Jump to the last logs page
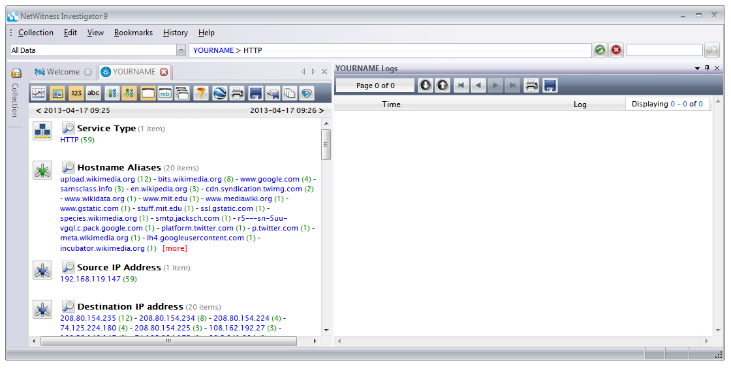Image resolution: width=731 pixels, height=369 pixels. pos(513,86)
